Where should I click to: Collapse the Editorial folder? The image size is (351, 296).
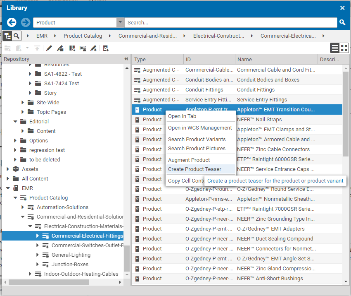coord(15,121)
